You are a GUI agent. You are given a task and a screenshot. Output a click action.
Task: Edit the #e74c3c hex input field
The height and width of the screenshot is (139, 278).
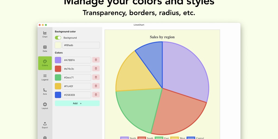pyautogui.click(x=77, y=69)
